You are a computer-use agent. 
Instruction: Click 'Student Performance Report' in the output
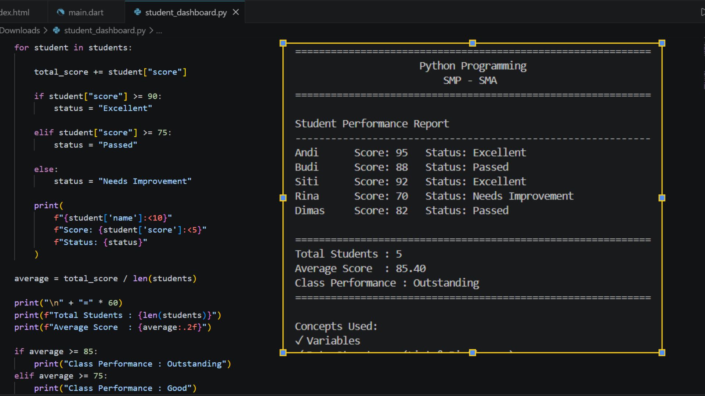[x=372, y=124]
